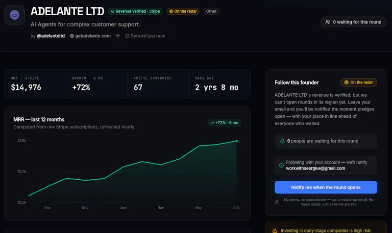This screenshot has width=392, height=233.
Task: Open the @adelanteltd profile link
Action: (51, 36)
